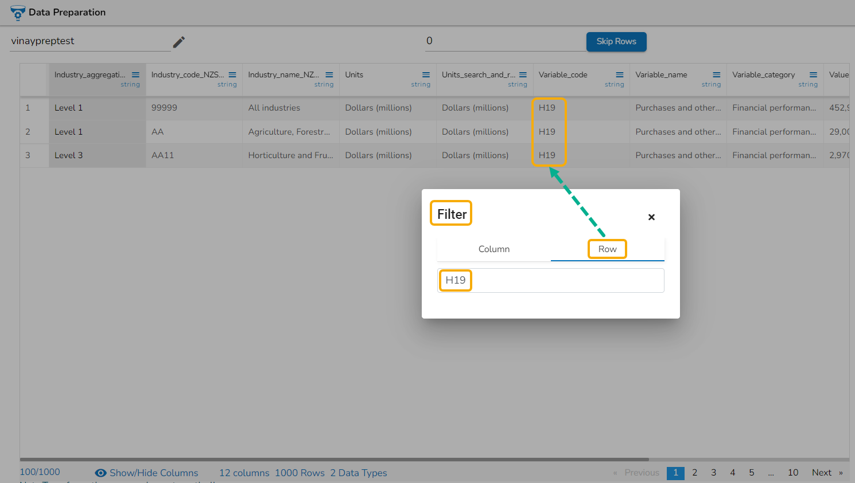Go to page 2
Screen dimensions: 855x483
694,473
